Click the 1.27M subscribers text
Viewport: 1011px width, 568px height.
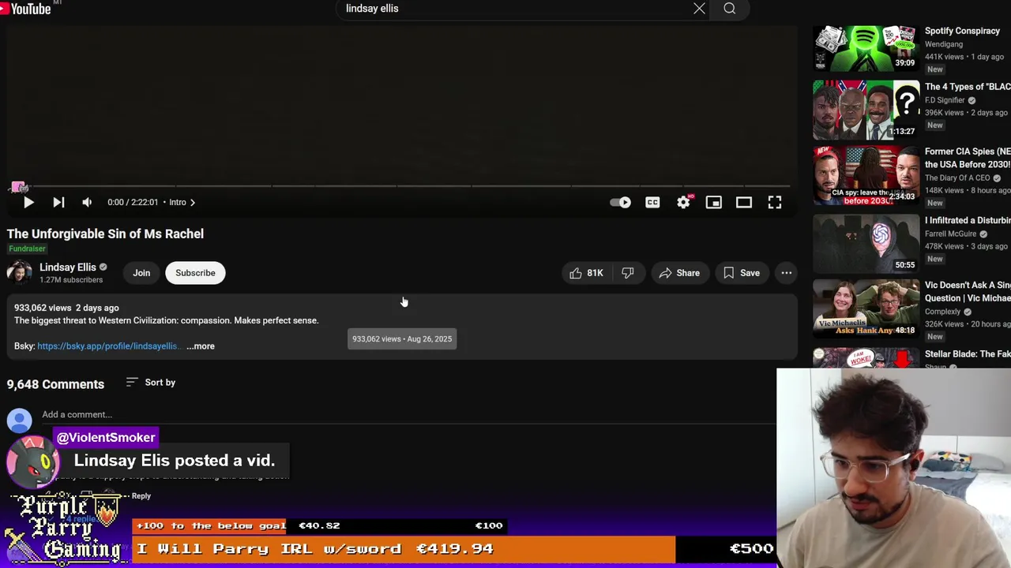coord(71,280)
